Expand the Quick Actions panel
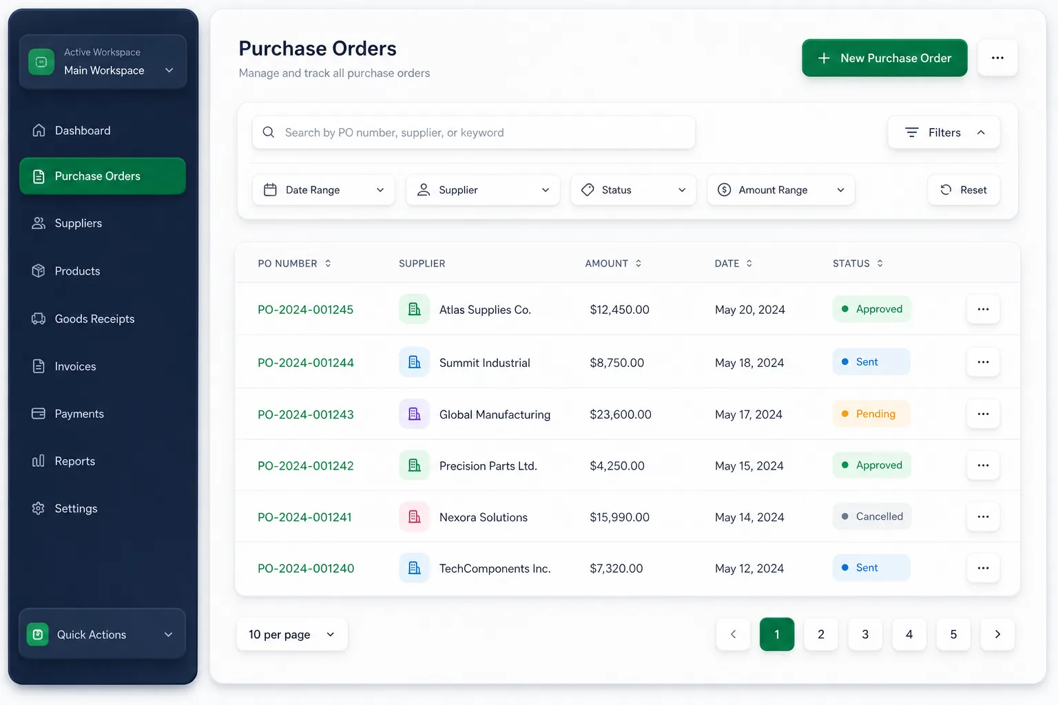Image resolution: width=1058 pixels, height=705 pixels. (103, 634)
